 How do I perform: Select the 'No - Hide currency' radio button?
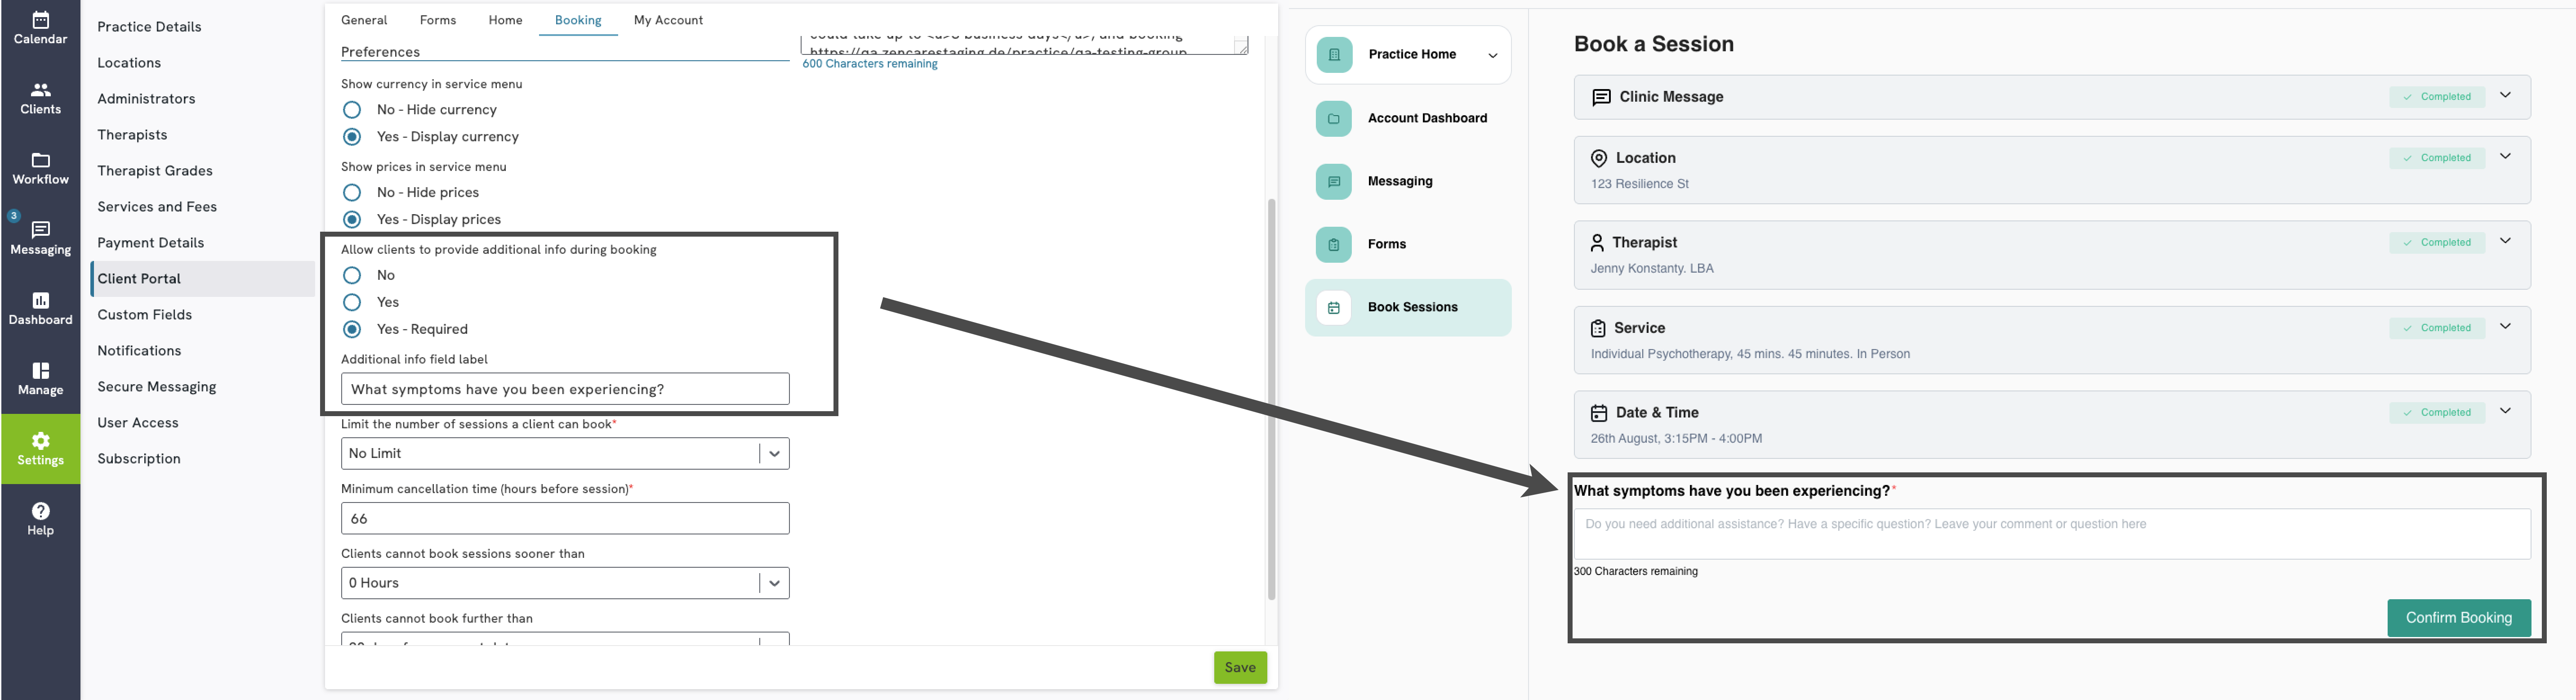352,110
